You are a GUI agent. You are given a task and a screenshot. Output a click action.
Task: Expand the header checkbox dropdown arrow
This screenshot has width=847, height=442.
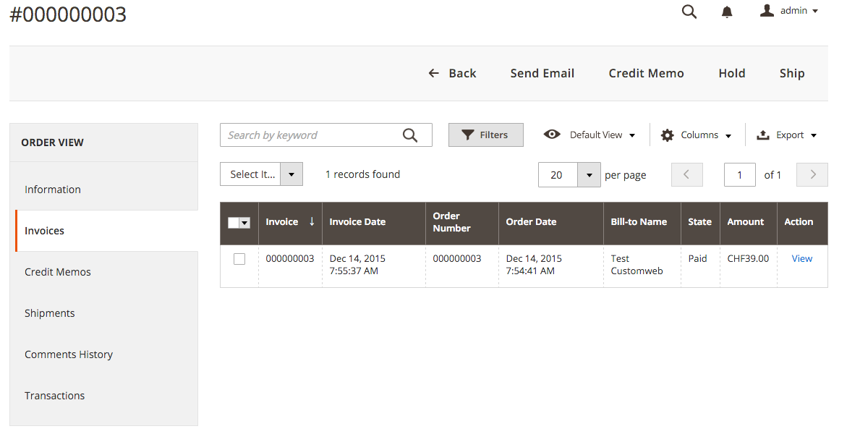pos(244,223)
